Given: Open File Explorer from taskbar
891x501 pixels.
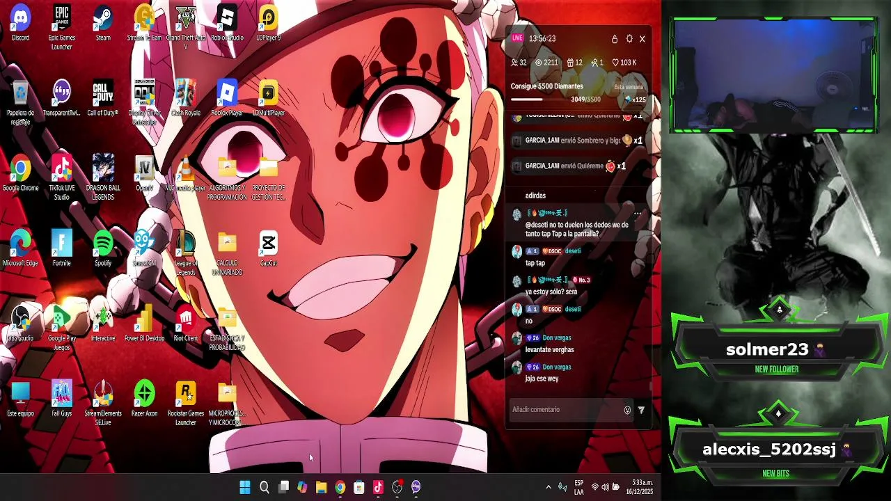Looking at the screenshot, I should click(321, 487).
